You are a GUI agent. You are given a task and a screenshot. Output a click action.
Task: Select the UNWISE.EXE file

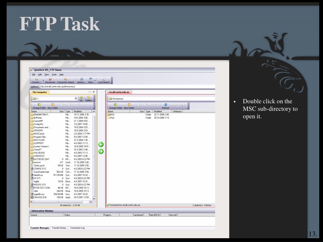click(39, 197)
